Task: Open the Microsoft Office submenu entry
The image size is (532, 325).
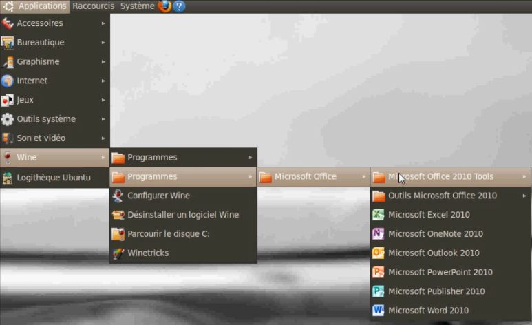Action: 313,176
